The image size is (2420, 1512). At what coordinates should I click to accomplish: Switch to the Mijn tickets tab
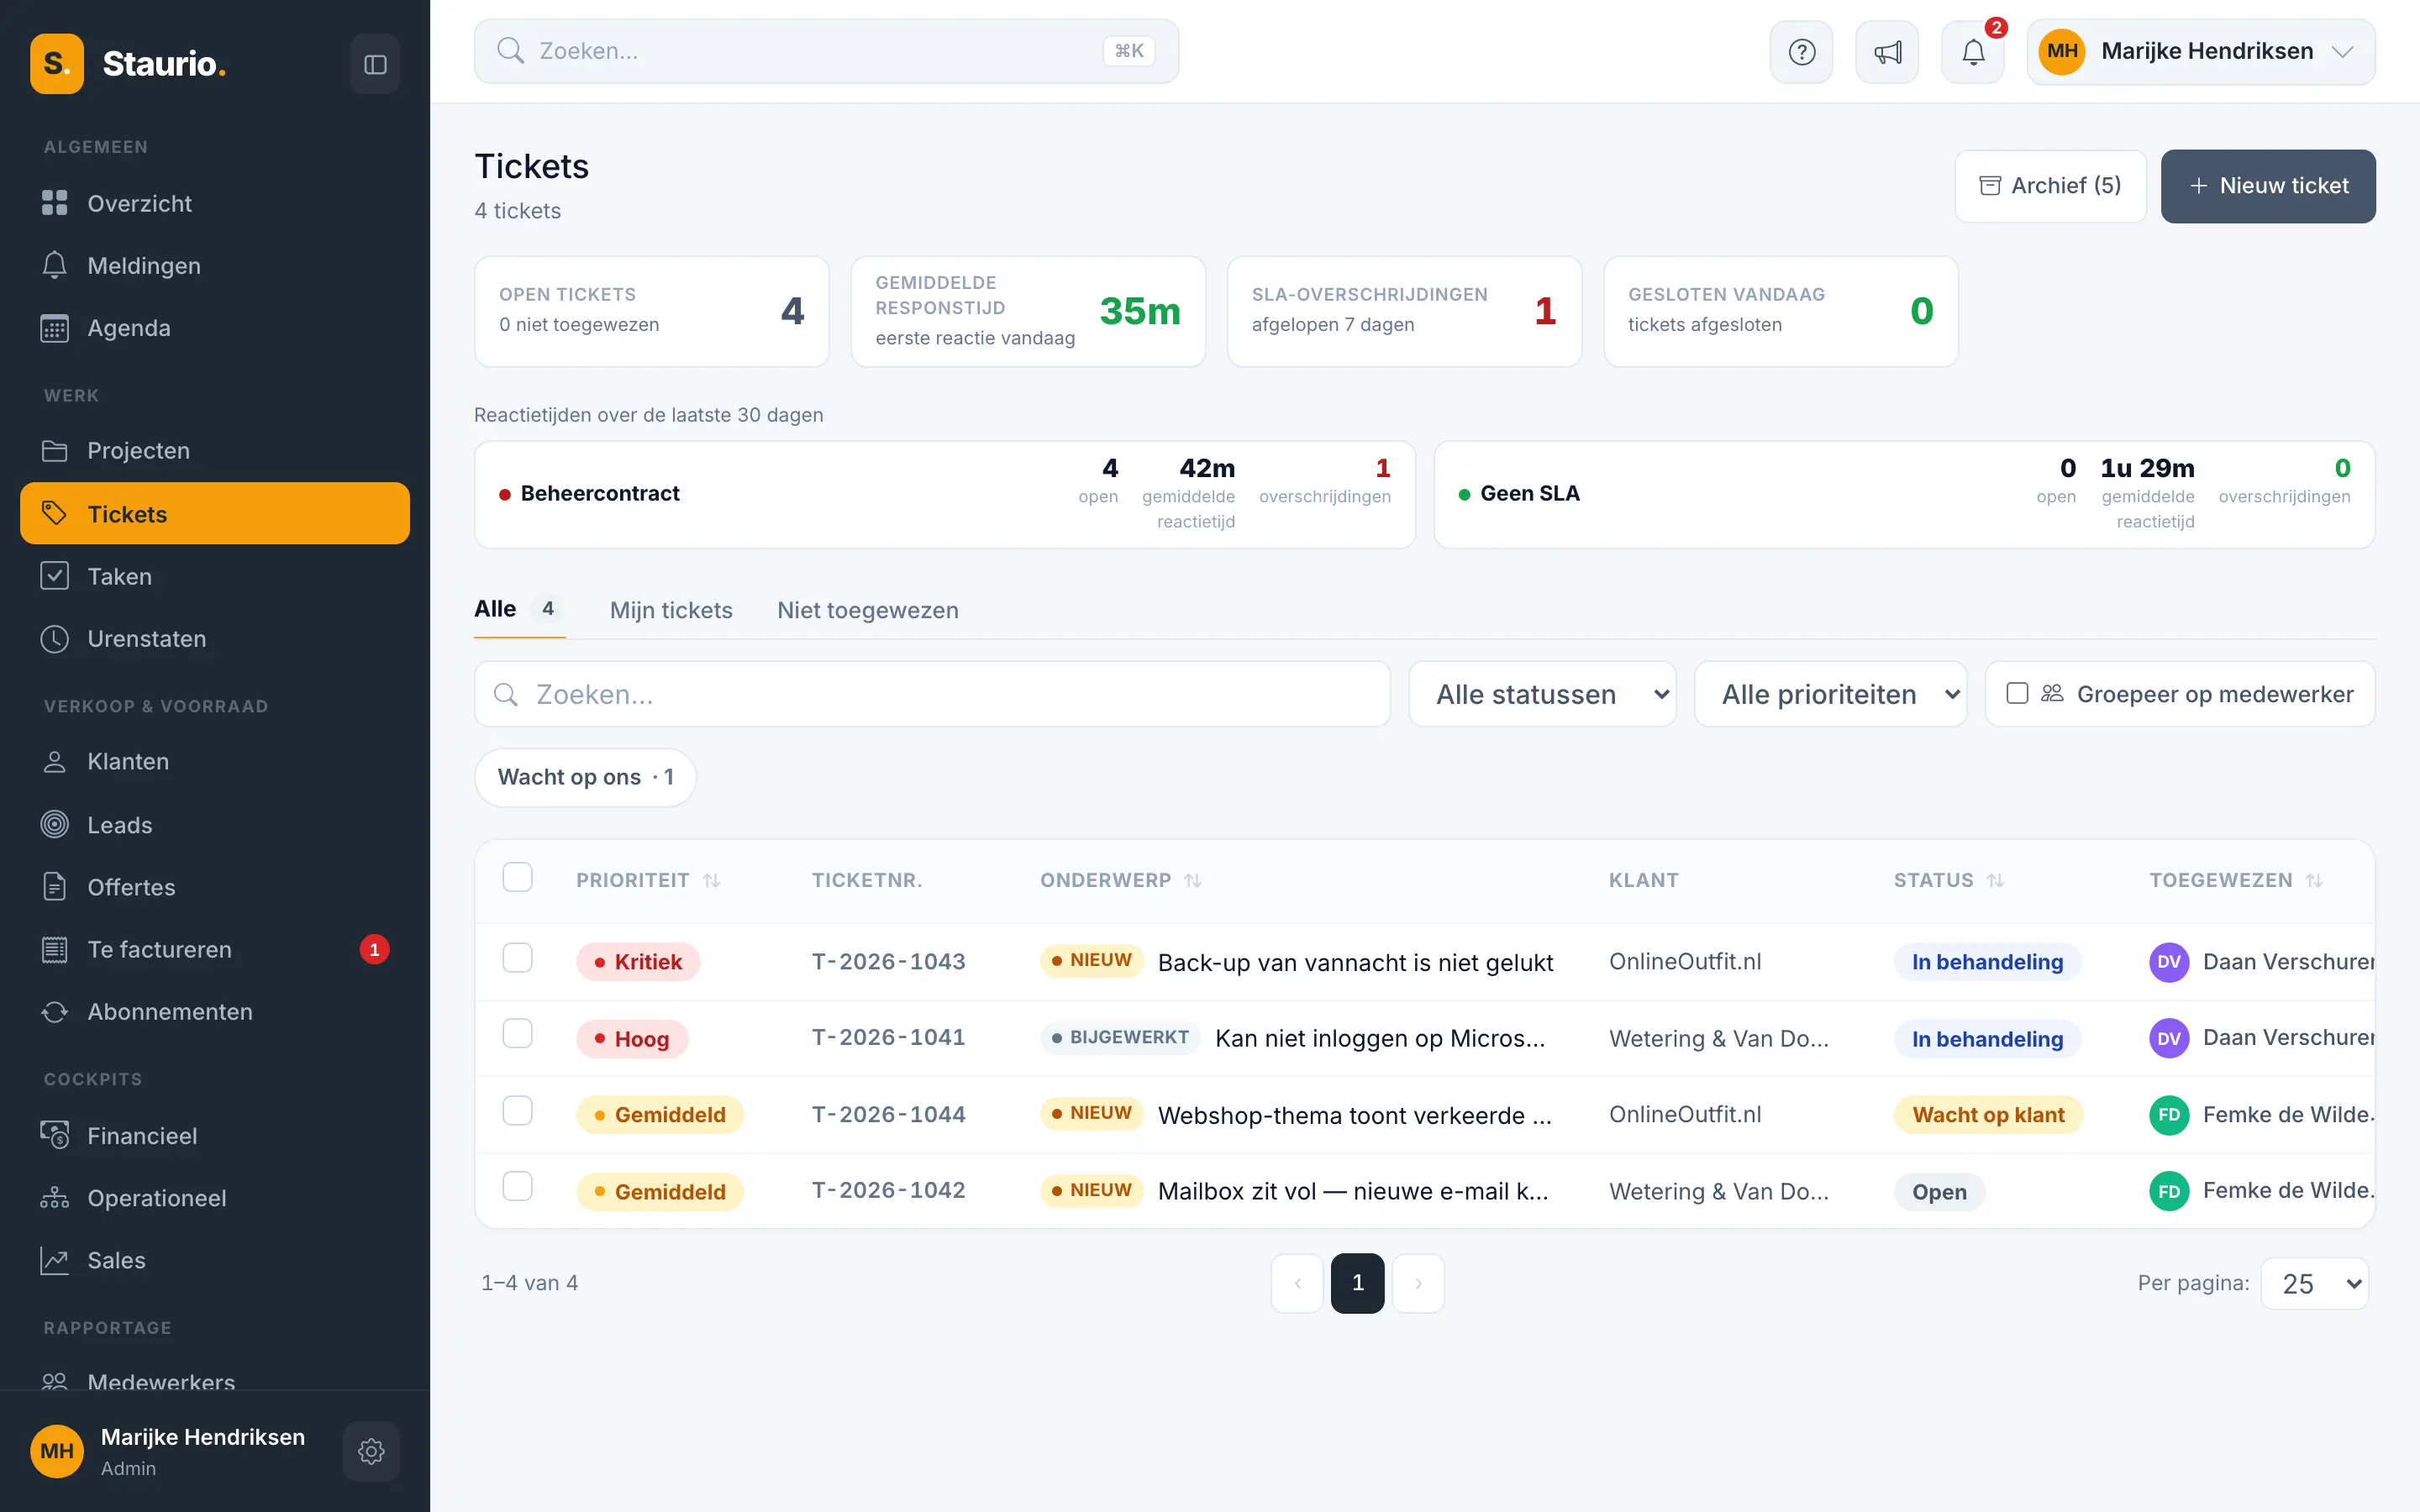point(671,610)
